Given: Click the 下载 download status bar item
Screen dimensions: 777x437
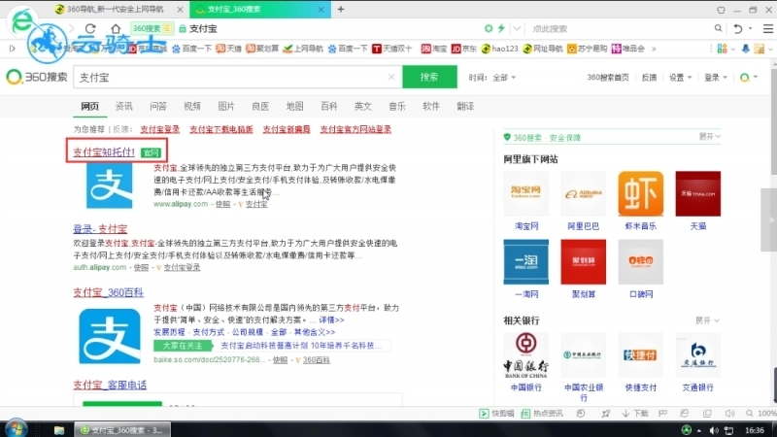Looking at the screenshot, I should click(x=635, y=414).
